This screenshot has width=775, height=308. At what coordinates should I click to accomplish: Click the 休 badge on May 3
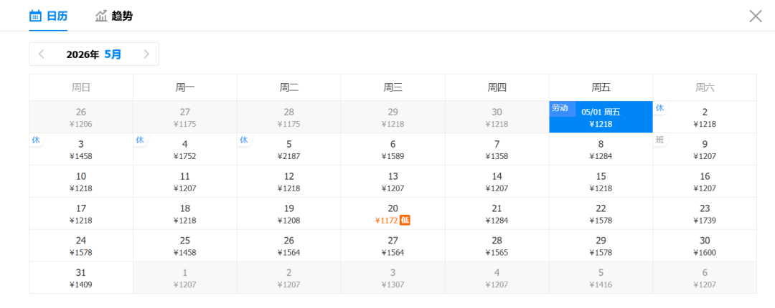[x=36, y=140]
